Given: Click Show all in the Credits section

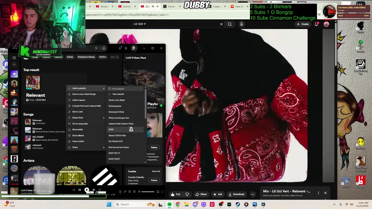Looking at the screenshot, I should [x=156, y=171].
